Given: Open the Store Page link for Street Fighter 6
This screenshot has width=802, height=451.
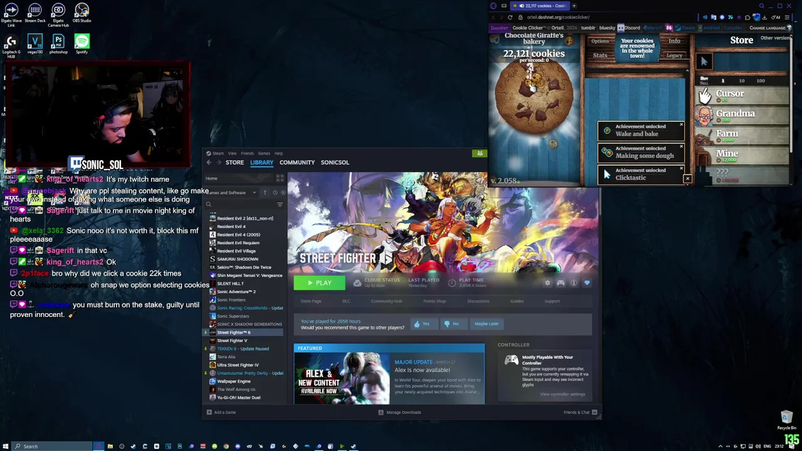Looking at the screenshot, I should coord(311,301).
